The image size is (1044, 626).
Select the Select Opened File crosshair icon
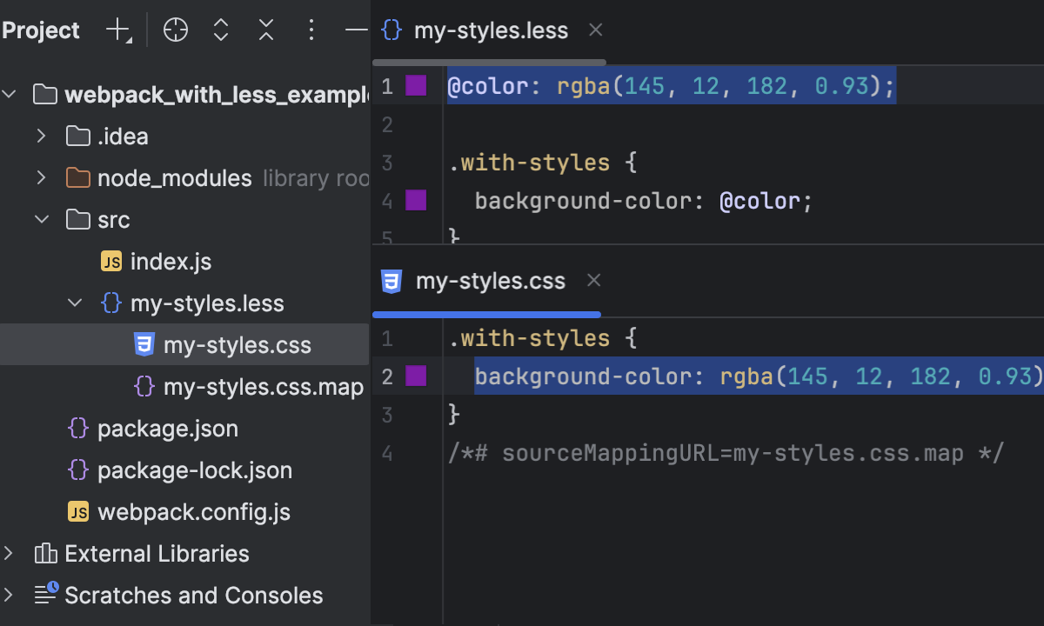pos(175,30)
